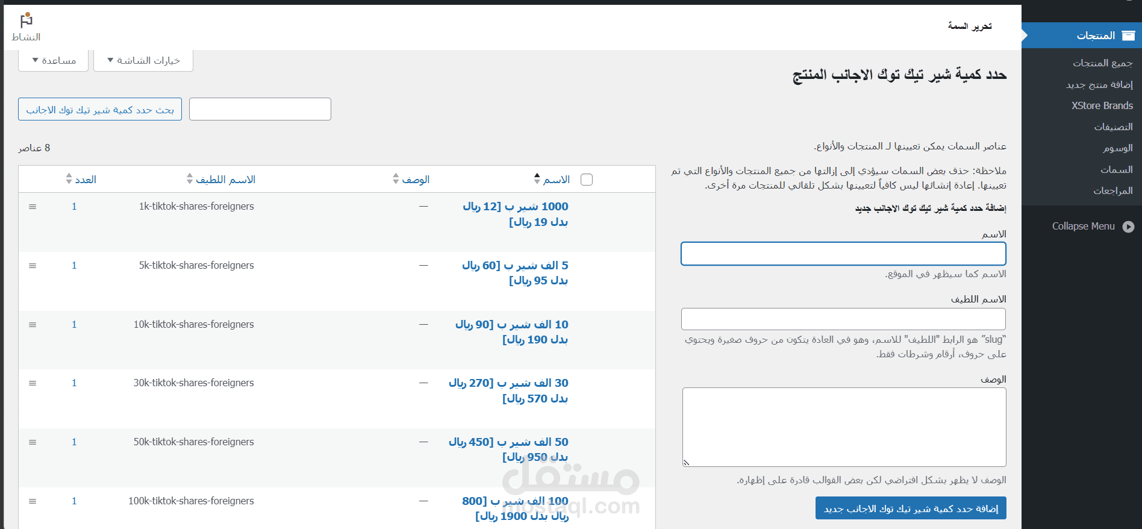1142x529 pixels.
Task: Open term 5 الف شير ب [60 ريال]
Action: click(x=515, y=273)
